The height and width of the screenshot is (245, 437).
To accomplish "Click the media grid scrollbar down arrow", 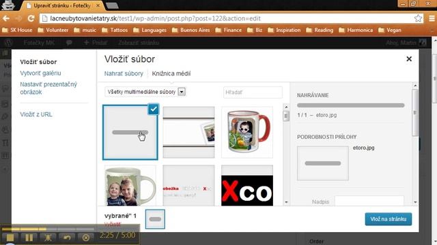I will pos(286,203).
